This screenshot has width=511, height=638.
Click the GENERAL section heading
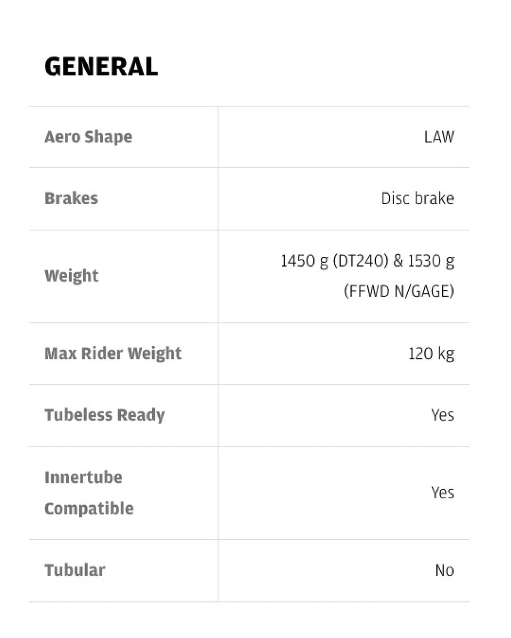tap(101, 67)
